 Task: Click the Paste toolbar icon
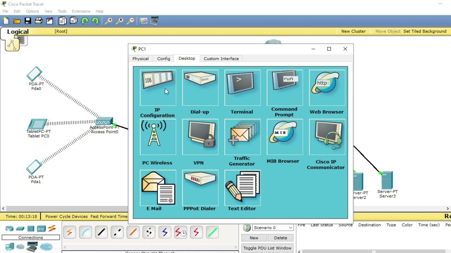click(74, 21)
